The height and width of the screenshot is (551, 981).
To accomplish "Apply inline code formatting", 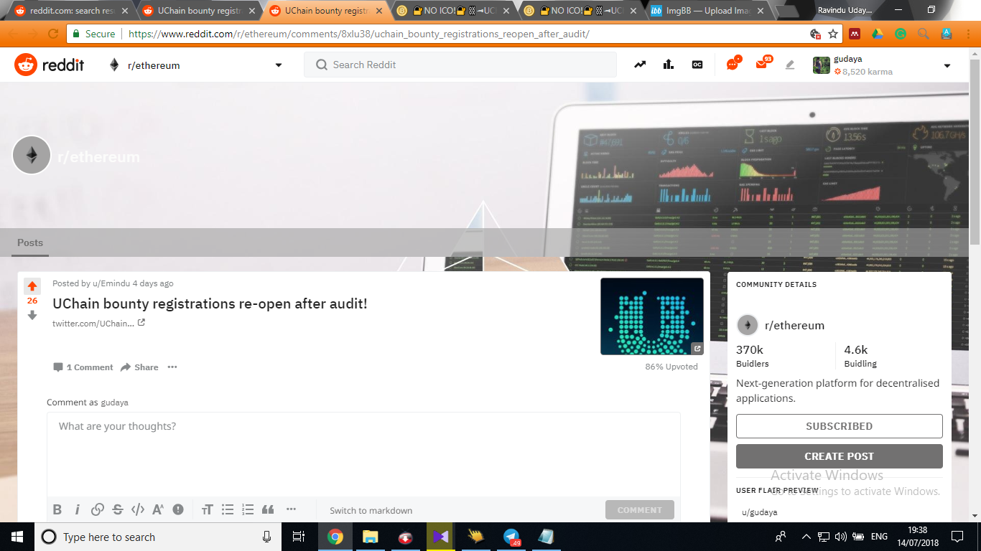I will (x=138, y=510).
